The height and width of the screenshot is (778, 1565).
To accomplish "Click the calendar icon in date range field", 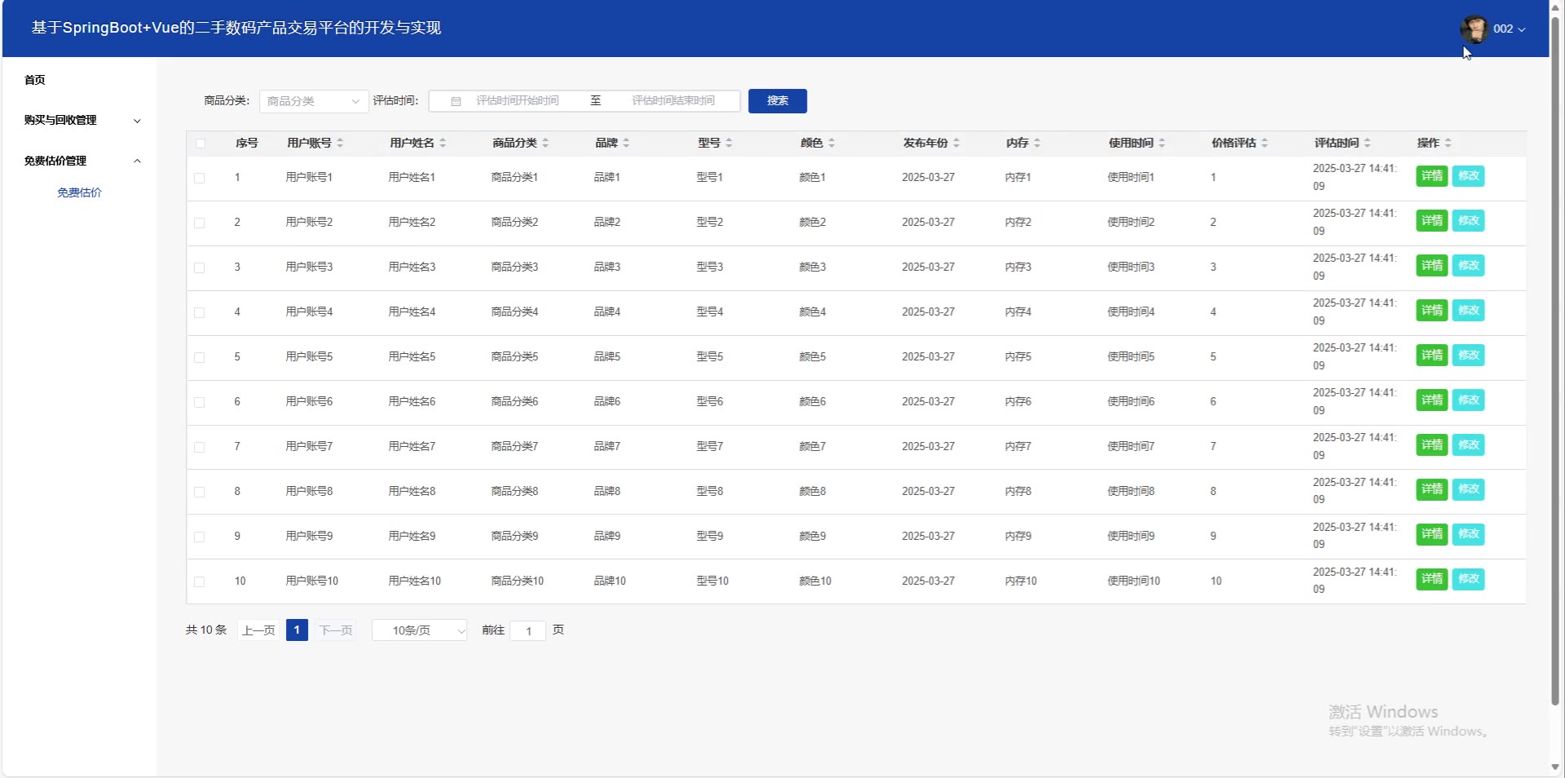I will (x=456, y=101).
